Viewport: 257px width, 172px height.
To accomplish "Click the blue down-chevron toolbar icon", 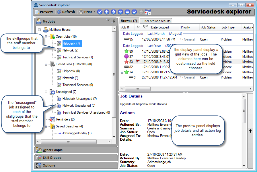I will coord(134,12).
